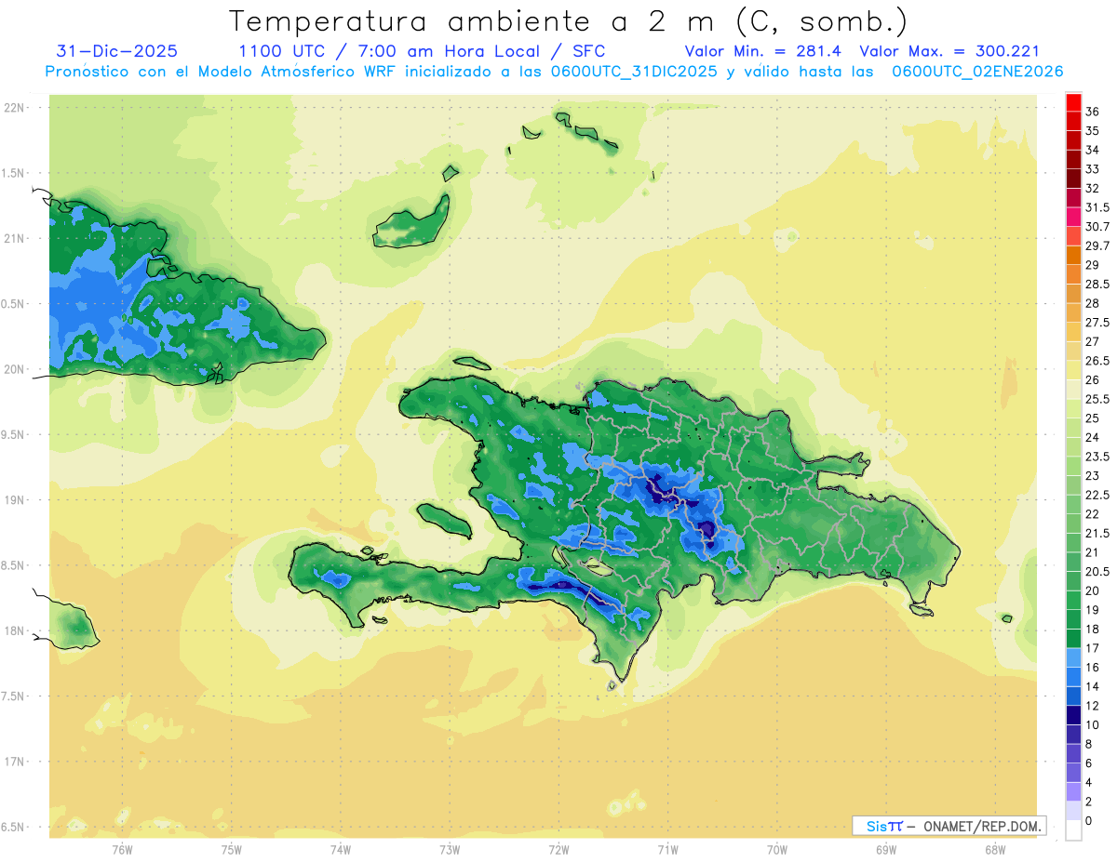Select the longitude axis label '72W'

tap(558, 850)
